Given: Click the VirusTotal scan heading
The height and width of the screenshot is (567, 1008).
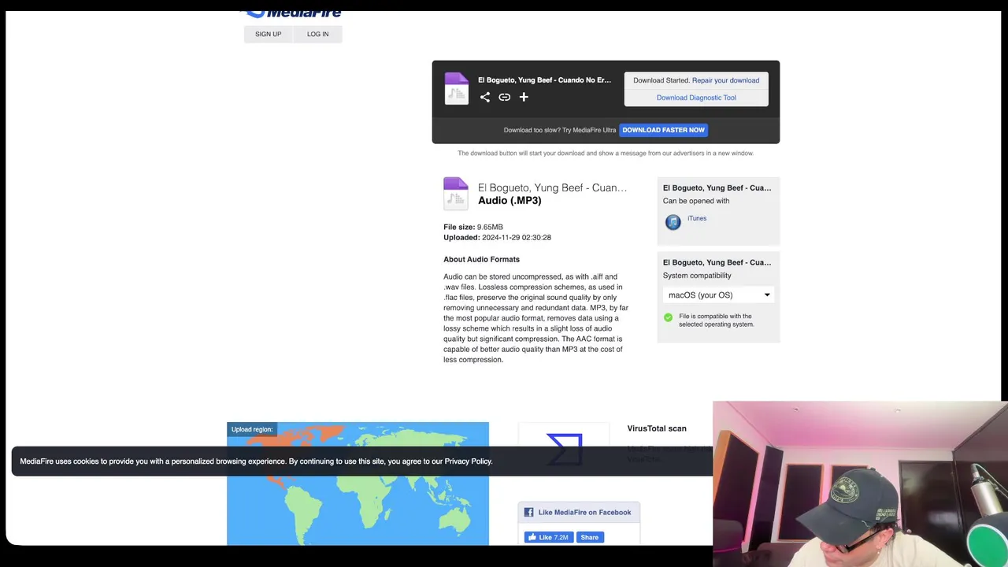Looking at the screenshot, I should pyautogui.click(x=657, y=428).
